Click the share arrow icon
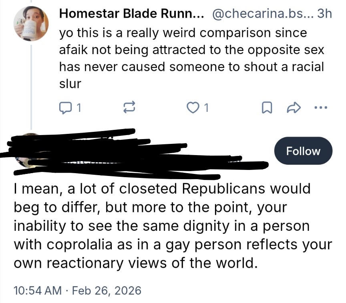Image resolution: width=346 pixels, height=303 pixels. pos(294,107)
